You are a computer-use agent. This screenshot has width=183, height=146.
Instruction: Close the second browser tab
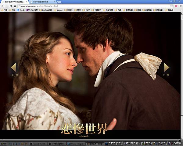tap(54, 2)
